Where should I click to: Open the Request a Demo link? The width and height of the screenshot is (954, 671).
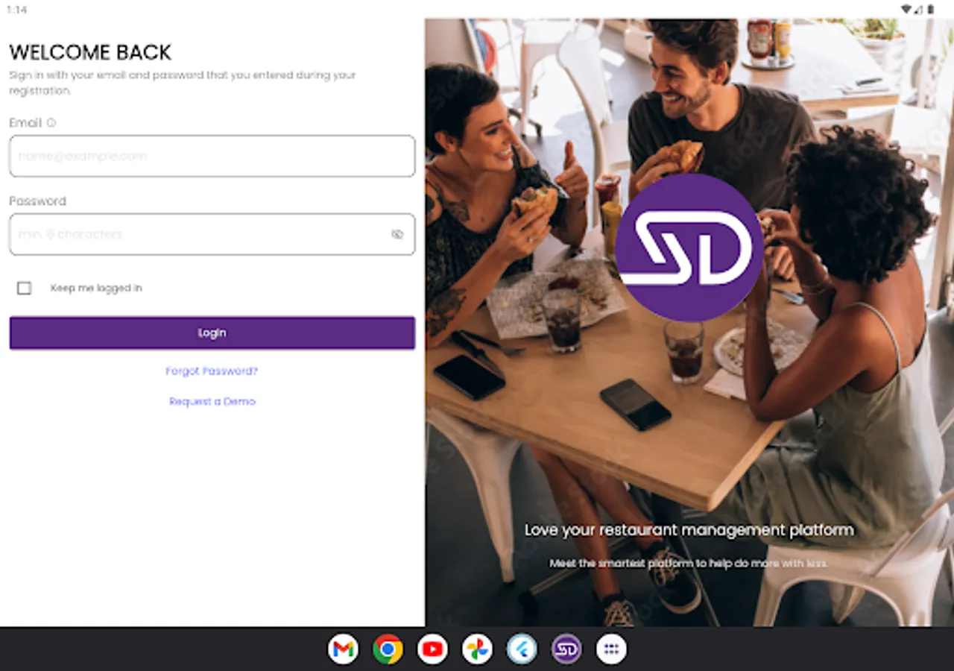pos(212,401)
